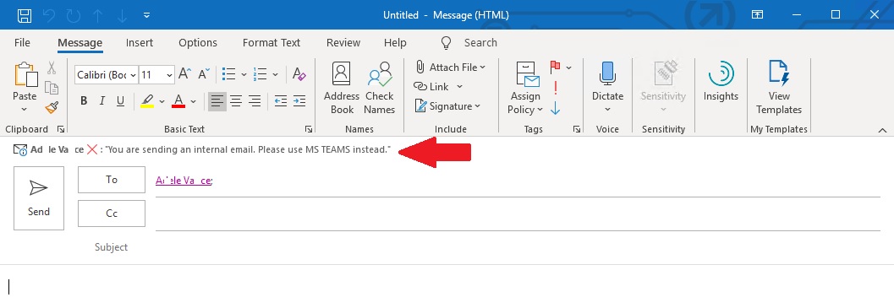Save the message with the floppy disk icon
The width and height of the screenshot is (894, 308).
pyautogui.click(x=24, y=15)
